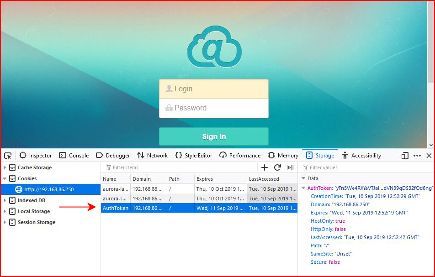Switch to the Network tab
Viewport: 435px width, 277px height.
tap(152, 156)
